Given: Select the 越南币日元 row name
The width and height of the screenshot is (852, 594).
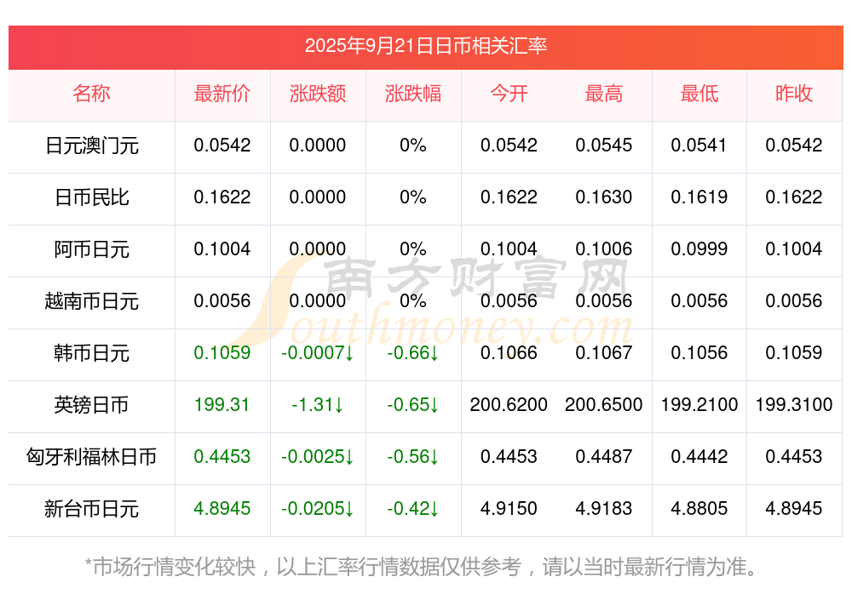Looking at the screenshot, I should tap(91, 300).
